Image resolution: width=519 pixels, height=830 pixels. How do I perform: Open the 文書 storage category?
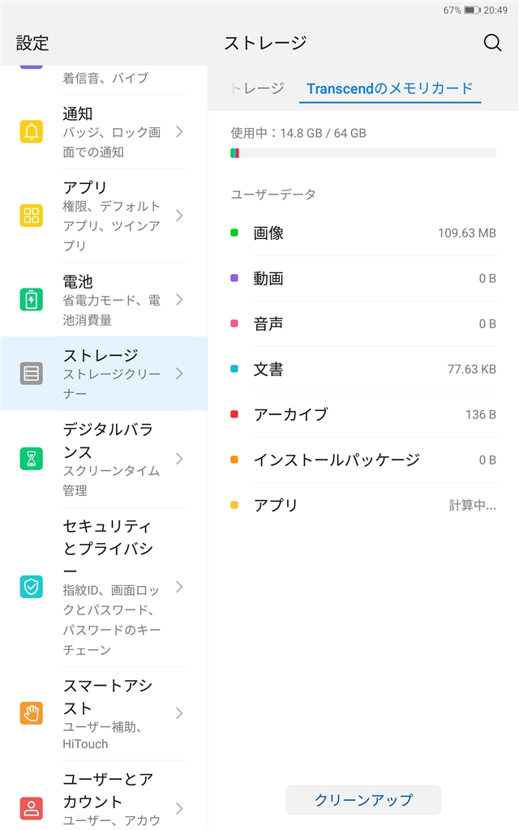click(x=363, y=370)
